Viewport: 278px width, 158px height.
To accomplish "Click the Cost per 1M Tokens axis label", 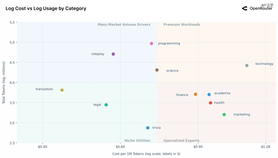I will tap(146, 154).
